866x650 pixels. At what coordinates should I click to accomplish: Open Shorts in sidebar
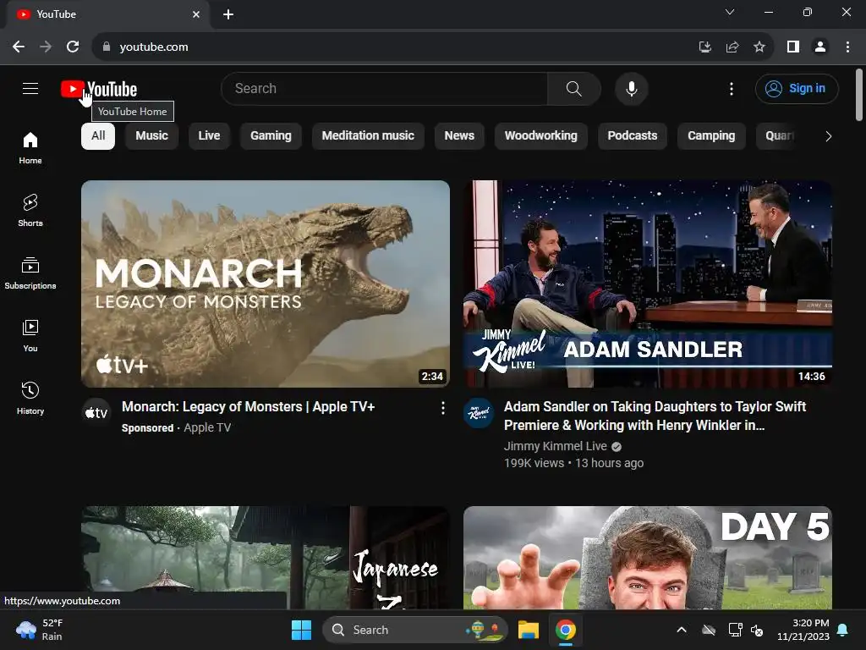point(30,210)
